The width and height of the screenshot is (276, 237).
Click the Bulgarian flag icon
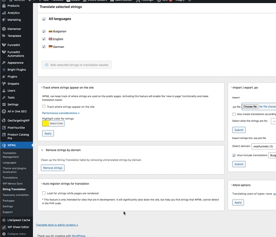[51, 31]
